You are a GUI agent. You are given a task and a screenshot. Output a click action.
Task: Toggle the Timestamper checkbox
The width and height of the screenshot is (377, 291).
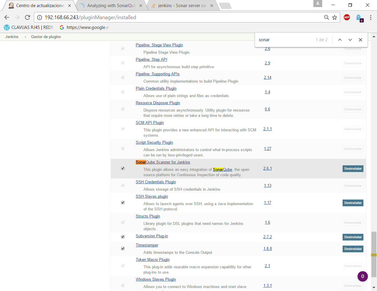123,249
